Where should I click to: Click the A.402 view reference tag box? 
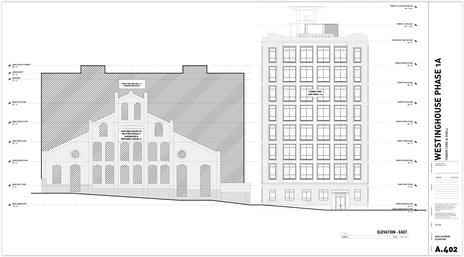pyautogui.click(x=344, y=237)
